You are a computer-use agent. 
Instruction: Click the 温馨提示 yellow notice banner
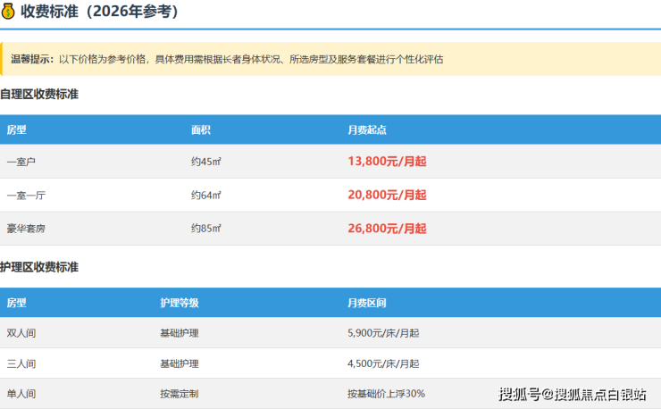click(330, 59)
